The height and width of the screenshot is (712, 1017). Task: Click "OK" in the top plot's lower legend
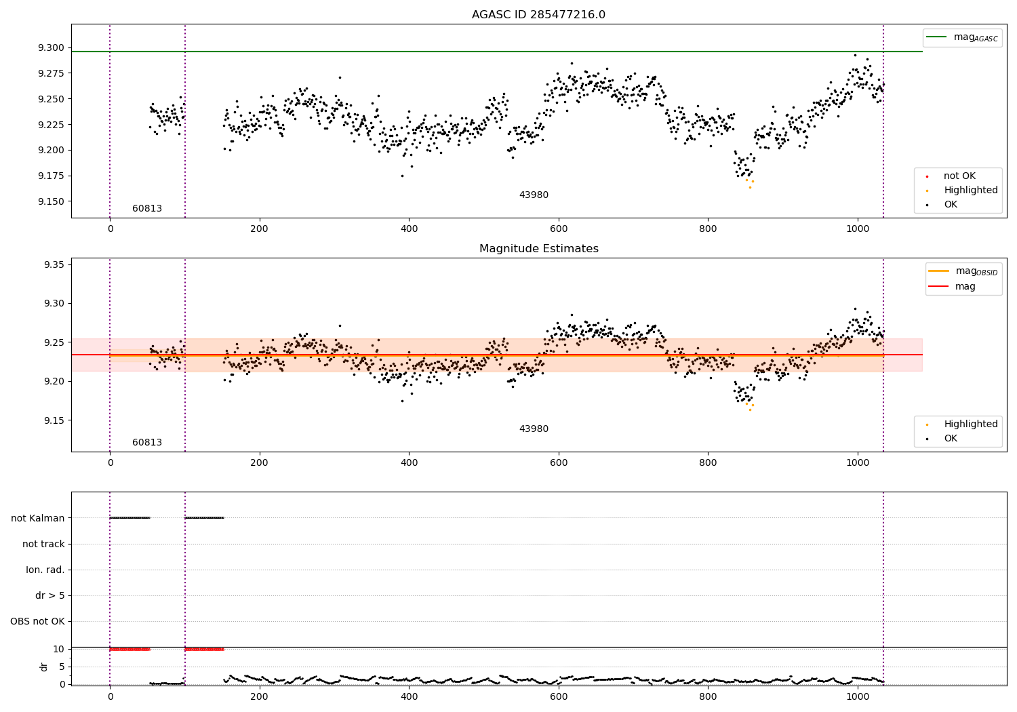[951, 205]
